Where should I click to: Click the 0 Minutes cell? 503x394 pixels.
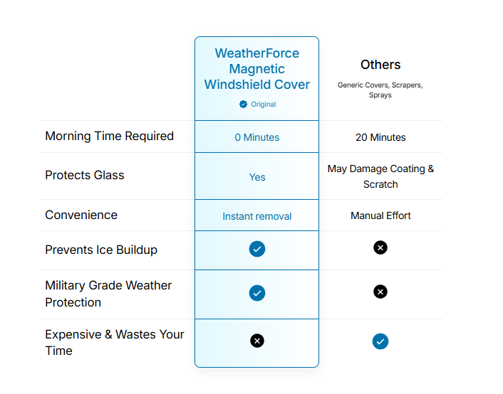coord(257,137)
